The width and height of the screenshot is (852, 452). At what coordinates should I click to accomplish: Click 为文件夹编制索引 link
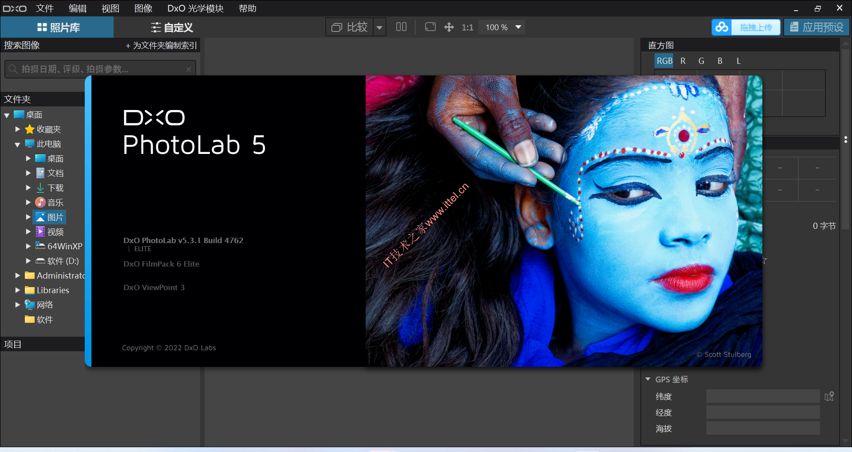161,45
